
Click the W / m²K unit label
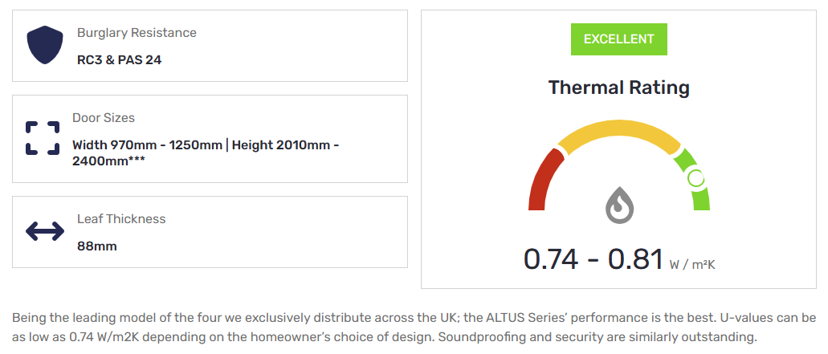coord(692,265)
